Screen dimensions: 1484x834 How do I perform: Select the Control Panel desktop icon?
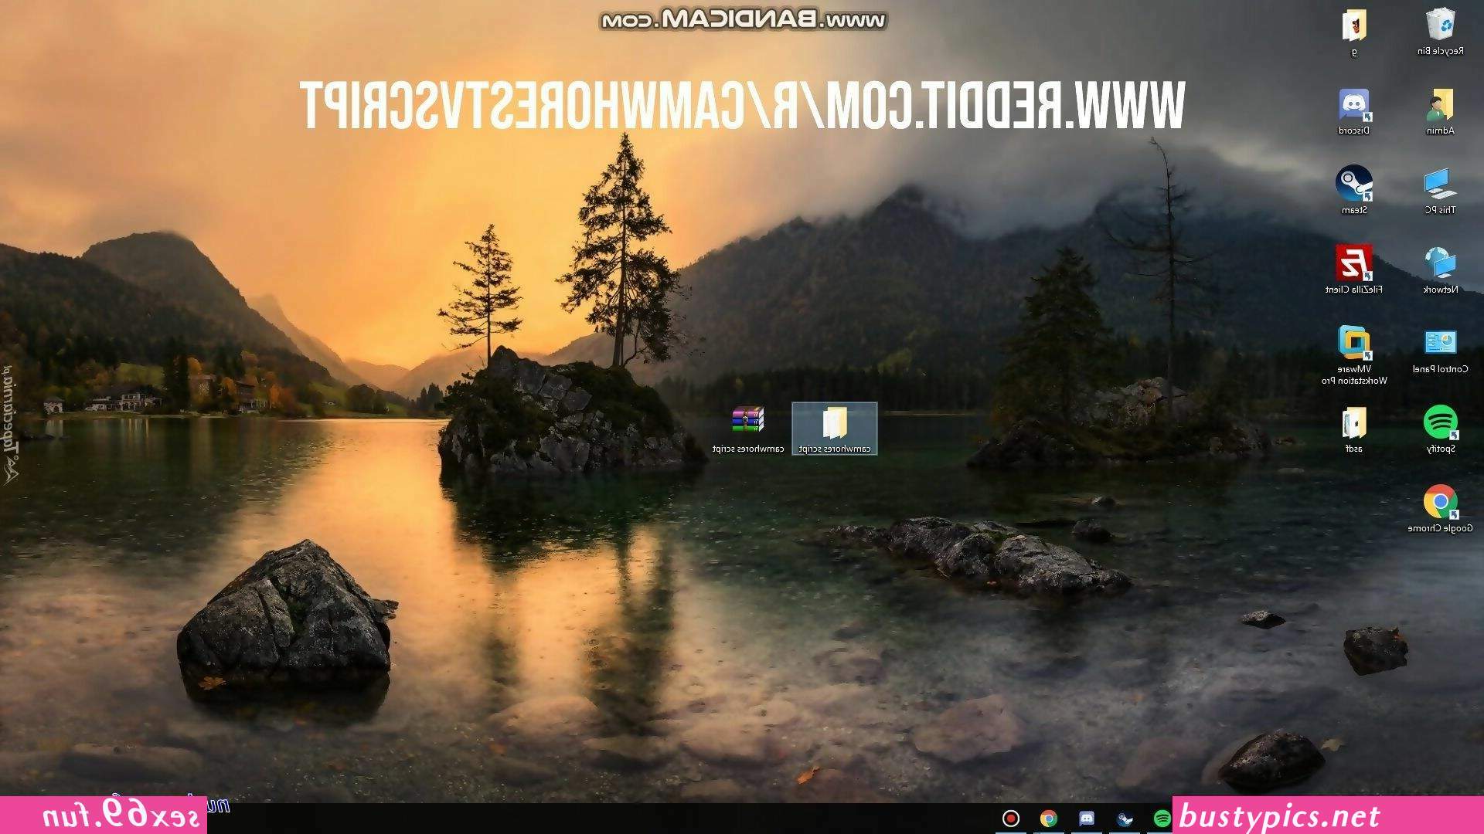(x=1440, y=351)
